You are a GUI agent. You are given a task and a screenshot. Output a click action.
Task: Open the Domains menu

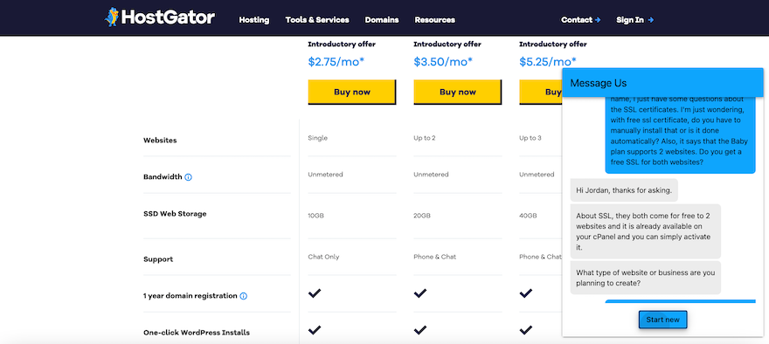(382, 20)
